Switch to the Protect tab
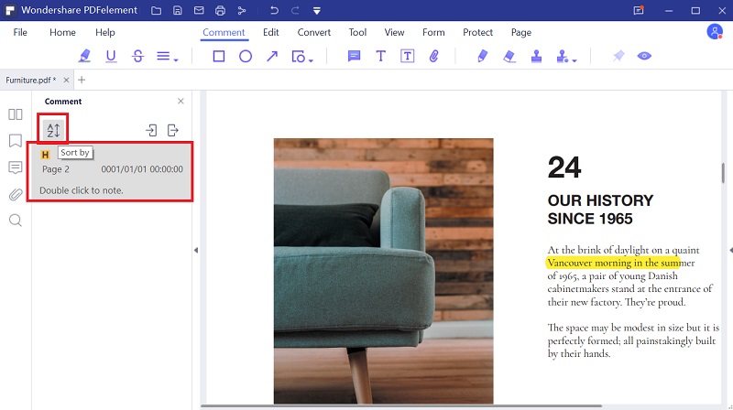This screenshot has height=410, width=733. click(477, 32)
